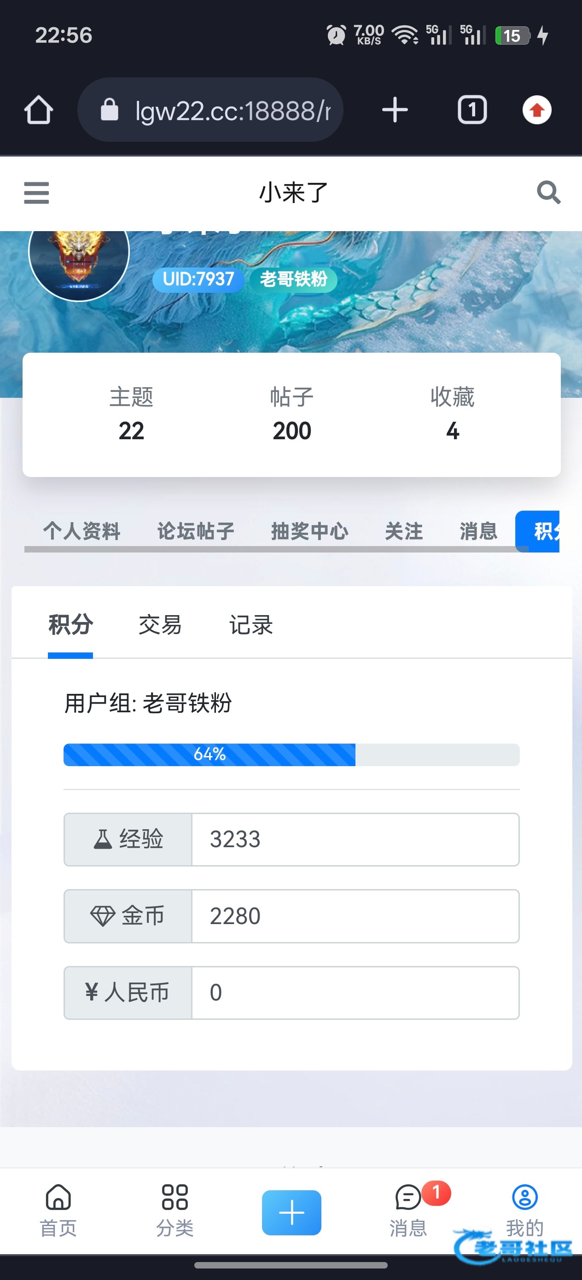Select the 记录 sub-tab
This screenshot has height=1280, width=582.
[x=251, y=625]
